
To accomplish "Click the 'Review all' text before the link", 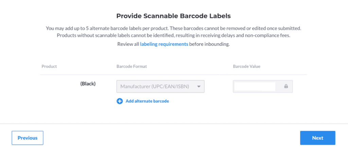I will (x=128, y=44).
